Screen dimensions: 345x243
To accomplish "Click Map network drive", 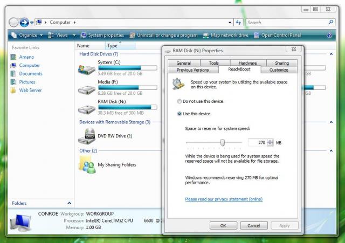I will [226, 35].
